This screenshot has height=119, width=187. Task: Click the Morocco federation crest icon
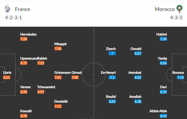click(x=179, y=9)
